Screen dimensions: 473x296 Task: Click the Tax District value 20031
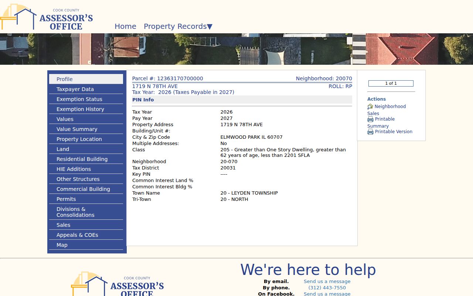[x=228, y=168]
